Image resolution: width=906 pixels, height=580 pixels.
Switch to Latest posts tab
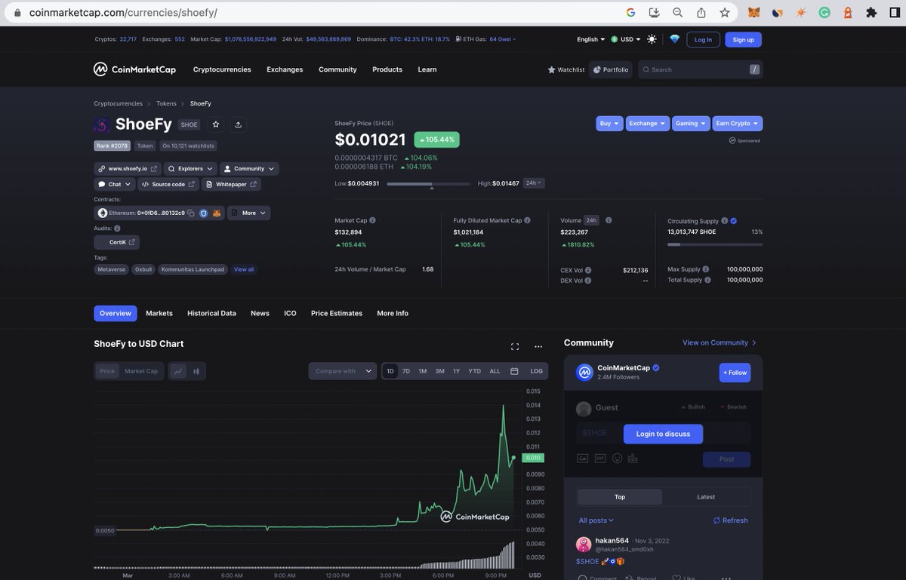point(706,497)
